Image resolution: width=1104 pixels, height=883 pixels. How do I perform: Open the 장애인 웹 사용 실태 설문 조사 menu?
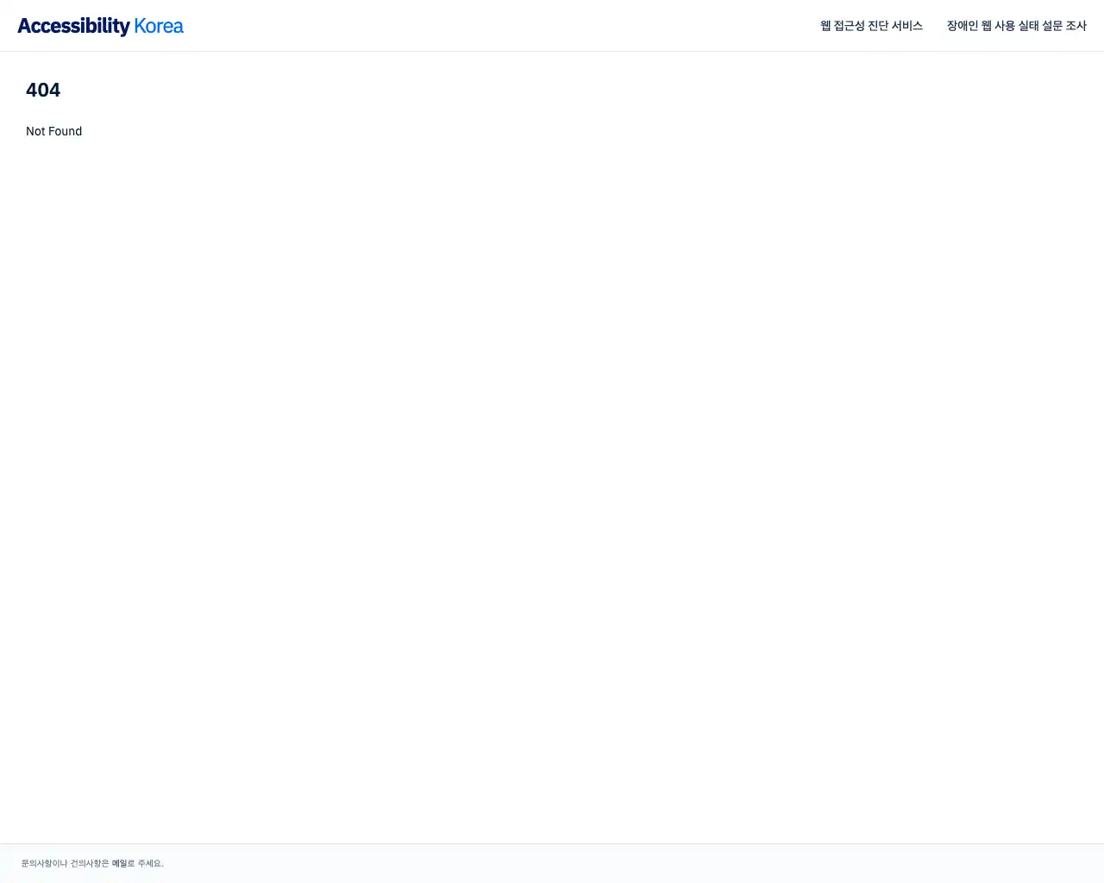[x=1016, y=26]
